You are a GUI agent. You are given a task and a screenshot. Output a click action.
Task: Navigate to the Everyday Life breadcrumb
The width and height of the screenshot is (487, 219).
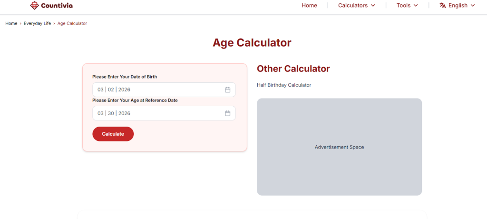(38, 23)
